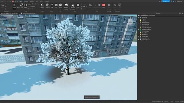
Task: Insert a new Part cube
Action: click(x=52, y=5)
